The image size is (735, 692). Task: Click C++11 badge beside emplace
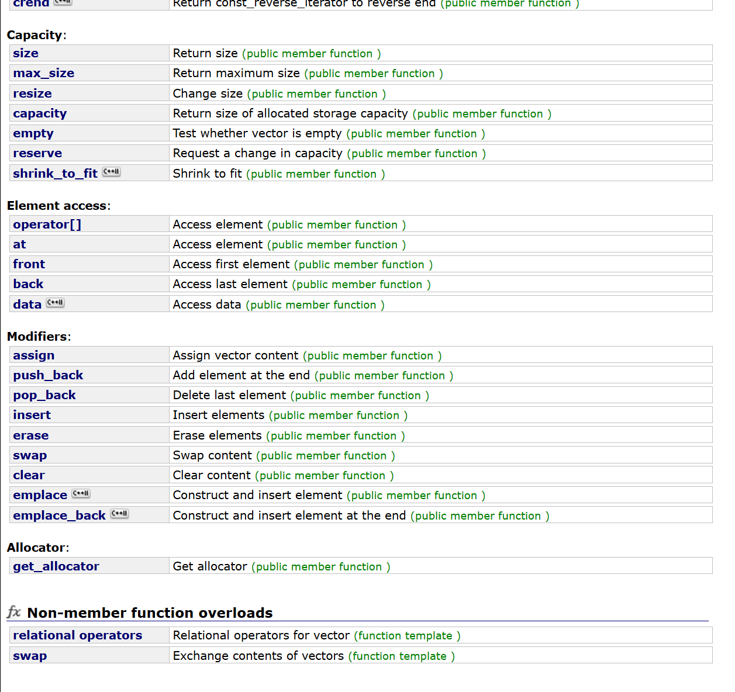81,494
